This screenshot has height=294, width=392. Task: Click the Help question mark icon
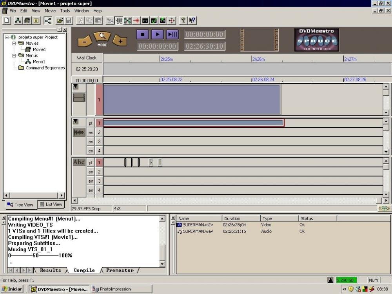pyautogui.click(x=183, y=20)
